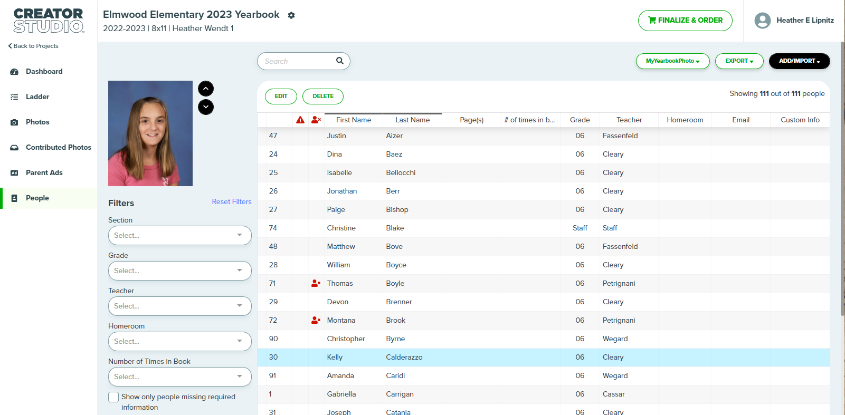Click missing-photo icon in Thomas Boyle row
The height and width of the screenshot is (415, 845).
point(316,283)
